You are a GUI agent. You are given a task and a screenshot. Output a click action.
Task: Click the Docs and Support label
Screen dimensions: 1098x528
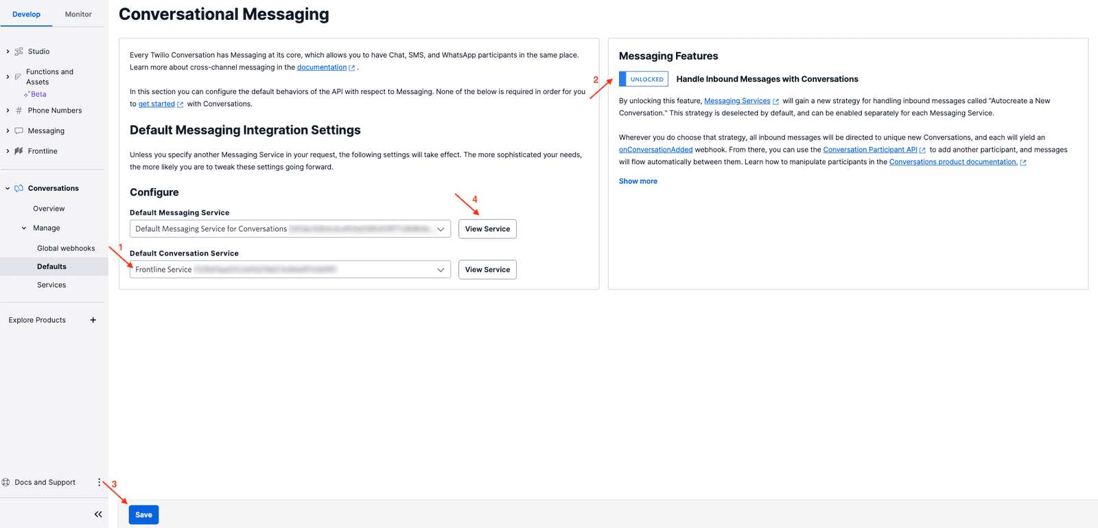pos(45,483)
